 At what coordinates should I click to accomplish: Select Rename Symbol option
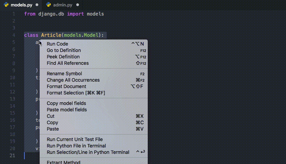coord(94,74)
